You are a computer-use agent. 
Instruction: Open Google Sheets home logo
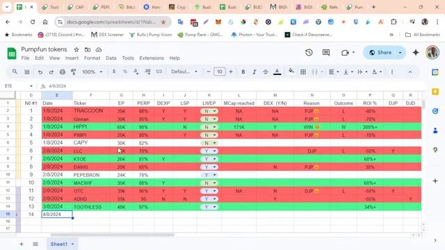pyautogui.click(x=12, y=53)
